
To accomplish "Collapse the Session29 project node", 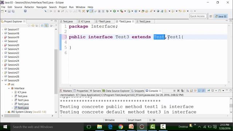I will [3, 80].
